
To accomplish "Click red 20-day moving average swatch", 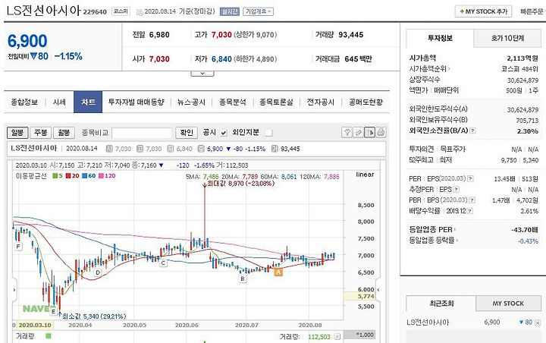I will point(68,176).
